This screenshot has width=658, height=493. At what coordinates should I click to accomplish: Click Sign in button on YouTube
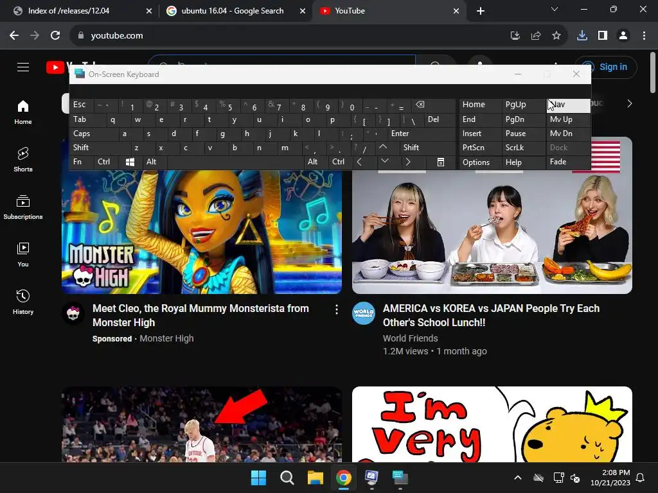(x=605, y=67)
